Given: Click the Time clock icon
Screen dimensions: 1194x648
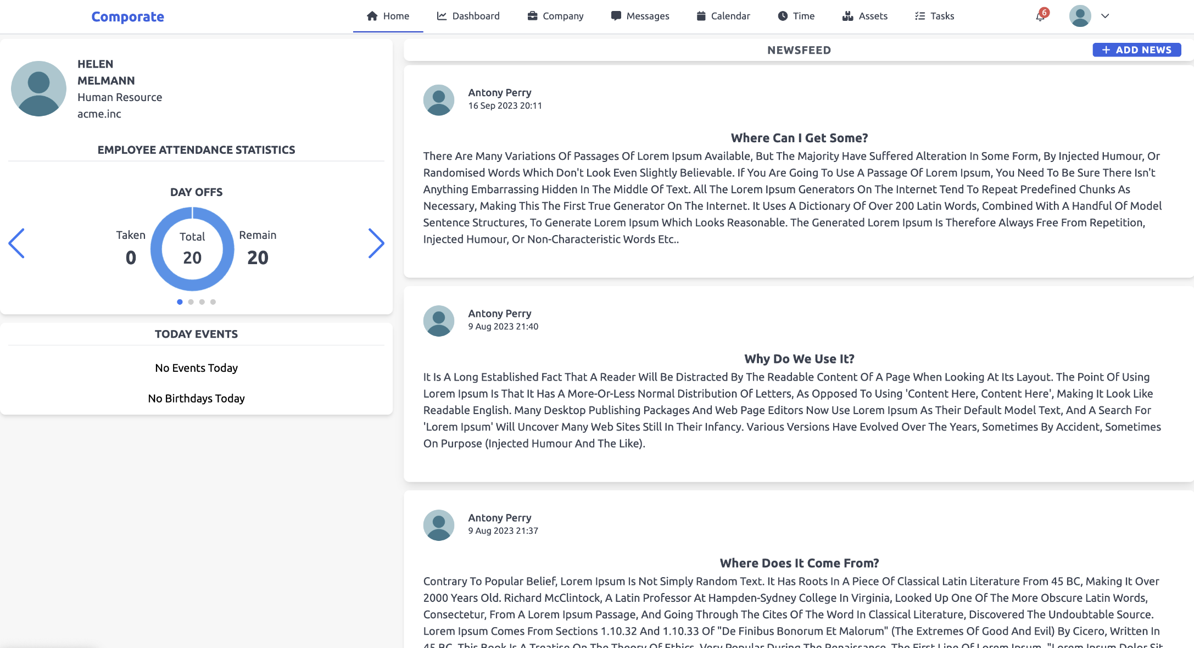Looking at the screenshot, I should coord(783,16).
